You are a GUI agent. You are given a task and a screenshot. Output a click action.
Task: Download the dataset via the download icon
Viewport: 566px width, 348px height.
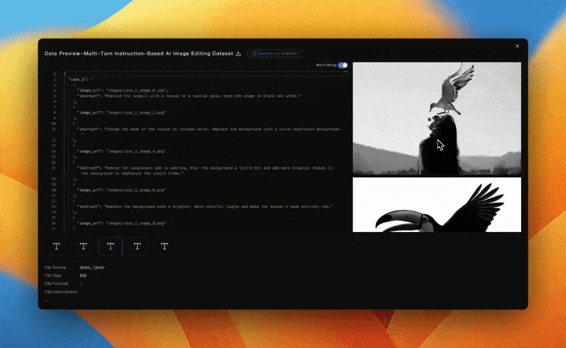pyautogui.click(x=238, y=53)
